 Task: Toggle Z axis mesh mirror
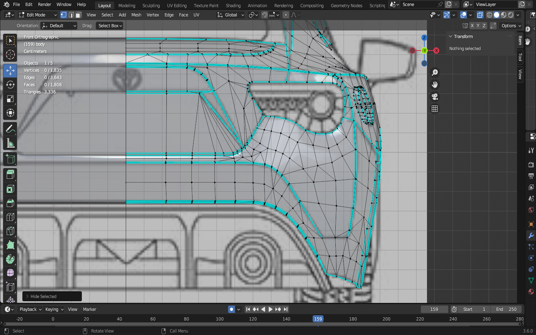(484, 26)
